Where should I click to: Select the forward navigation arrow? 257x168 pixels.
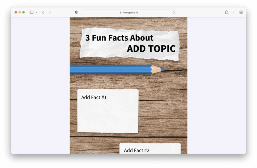click(x=50, y=12)
